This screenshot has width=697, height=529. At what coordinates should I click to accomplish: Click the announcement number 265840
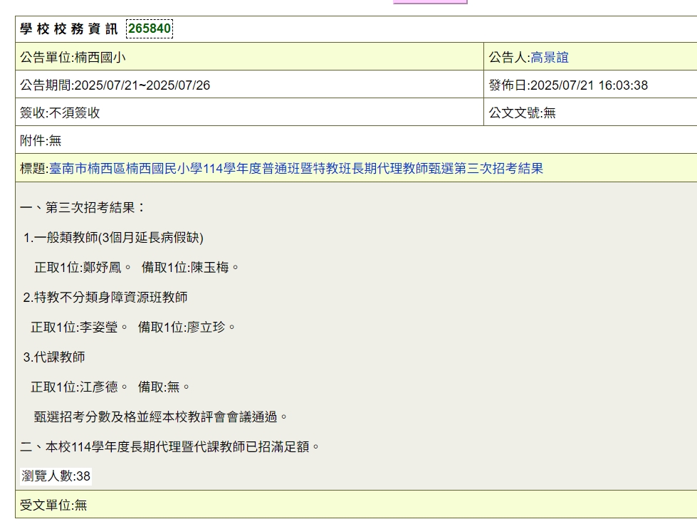(x=150, y=28)
